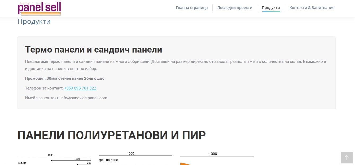Screen dimensions: 355x165
Task: Call the phone number +359 895 701 322
Action: pyautogui.click(x=80, y=88)
